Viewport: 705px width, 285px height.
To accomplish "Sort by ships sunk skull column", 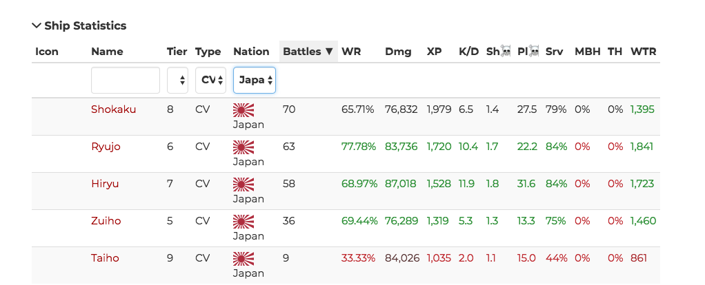I will click(x=498, y=52).
